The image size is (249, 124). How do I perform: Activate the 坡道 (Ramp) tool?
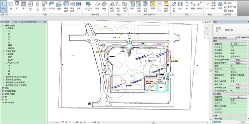click(x=97, y=6)
